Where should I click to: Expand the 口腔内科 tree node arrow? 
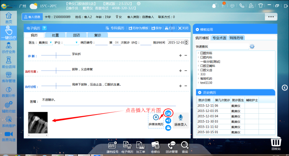pos(198,57)
